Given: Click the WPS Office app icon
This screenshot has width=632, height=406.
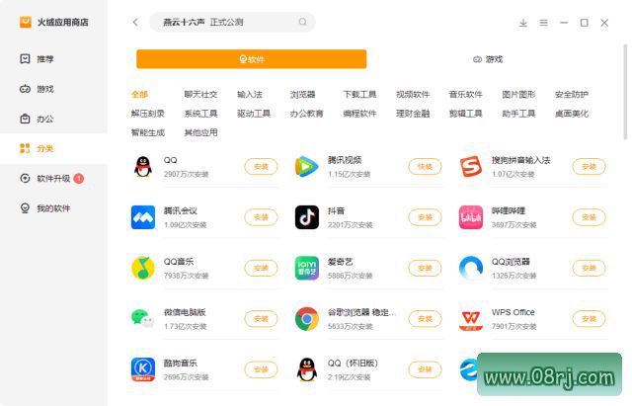Looking at the screenshot, I should coord(471,319).
